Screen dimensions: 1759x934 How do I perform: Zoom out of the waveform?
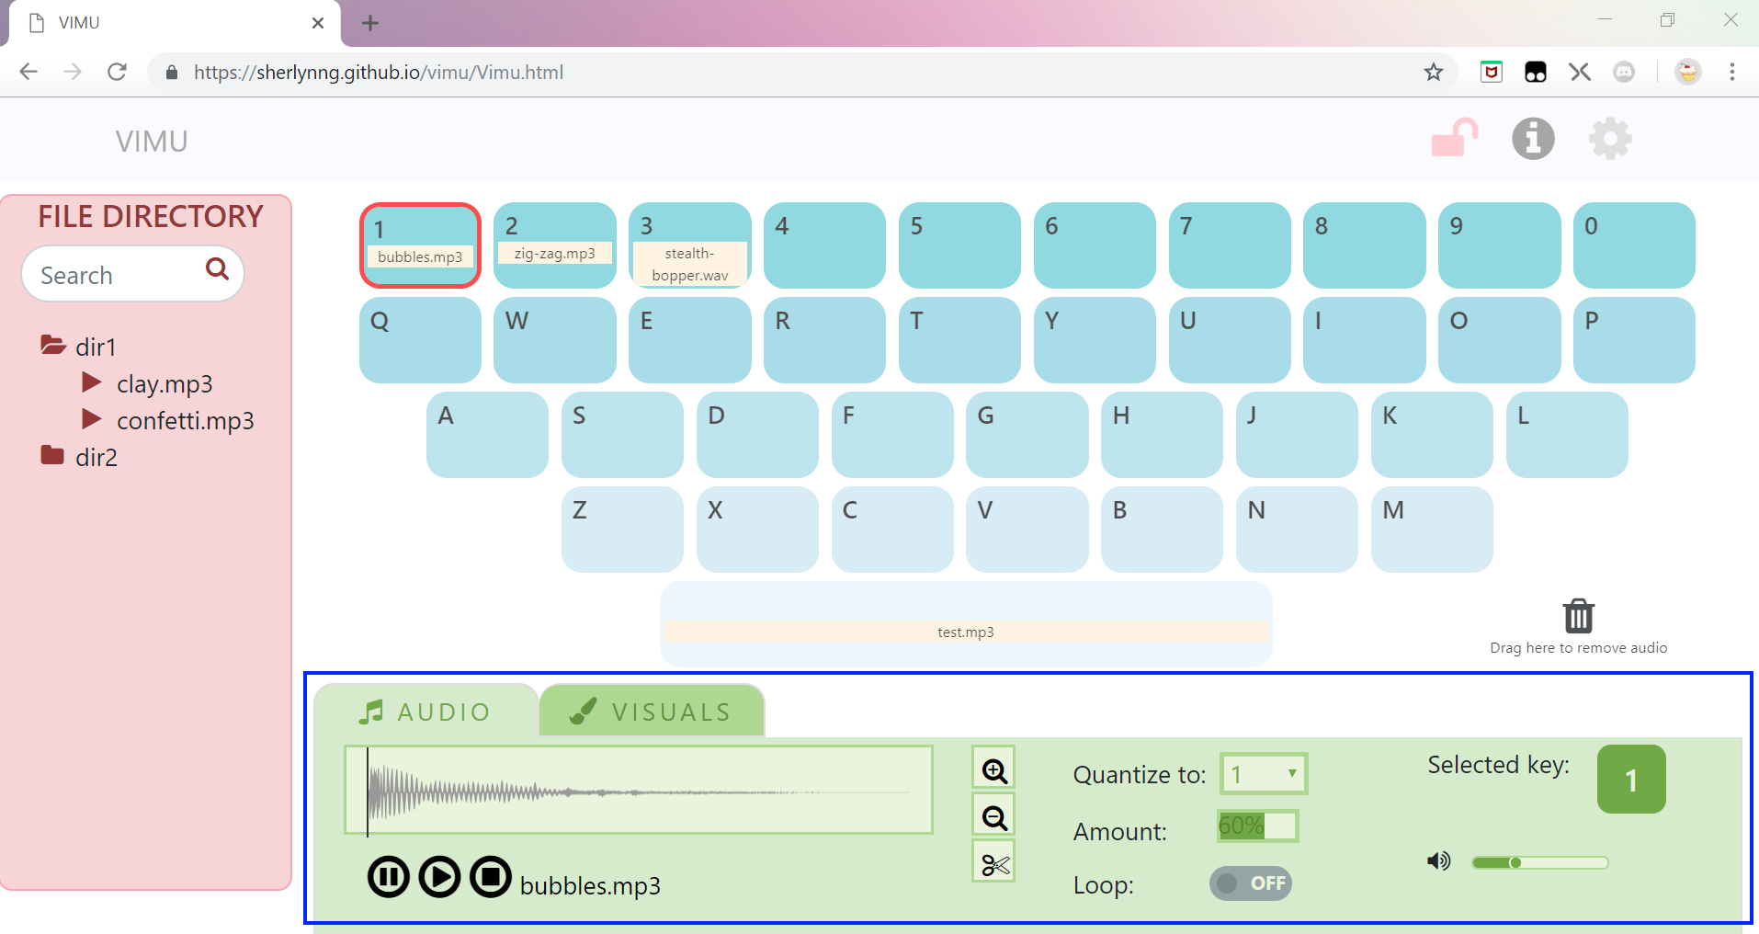pos(993,814)
